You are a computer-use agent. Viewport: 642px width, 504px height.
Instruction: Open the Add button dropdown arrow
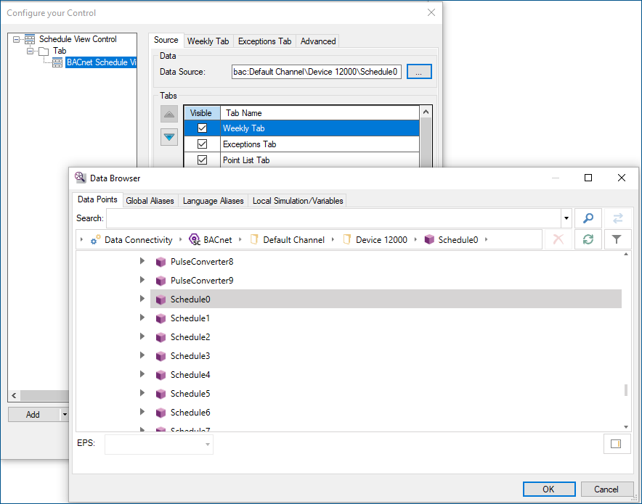[x=65, y=415]
